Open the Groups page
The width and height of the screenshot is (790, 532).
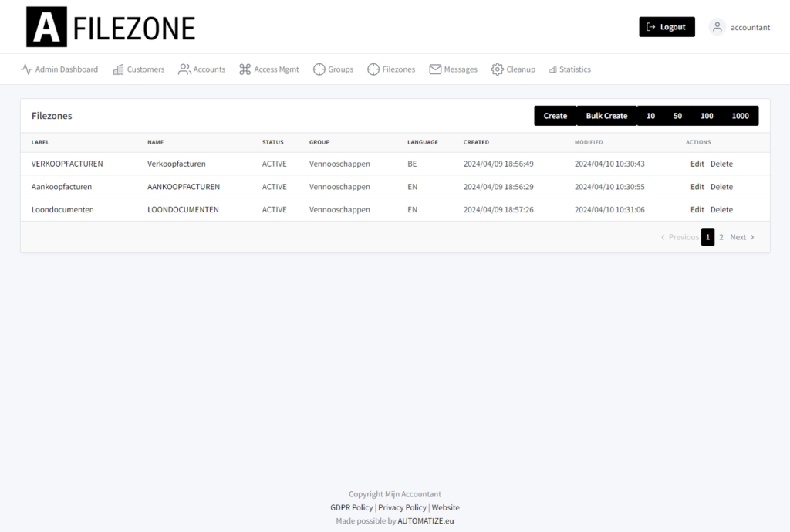[x=333, y=69]
